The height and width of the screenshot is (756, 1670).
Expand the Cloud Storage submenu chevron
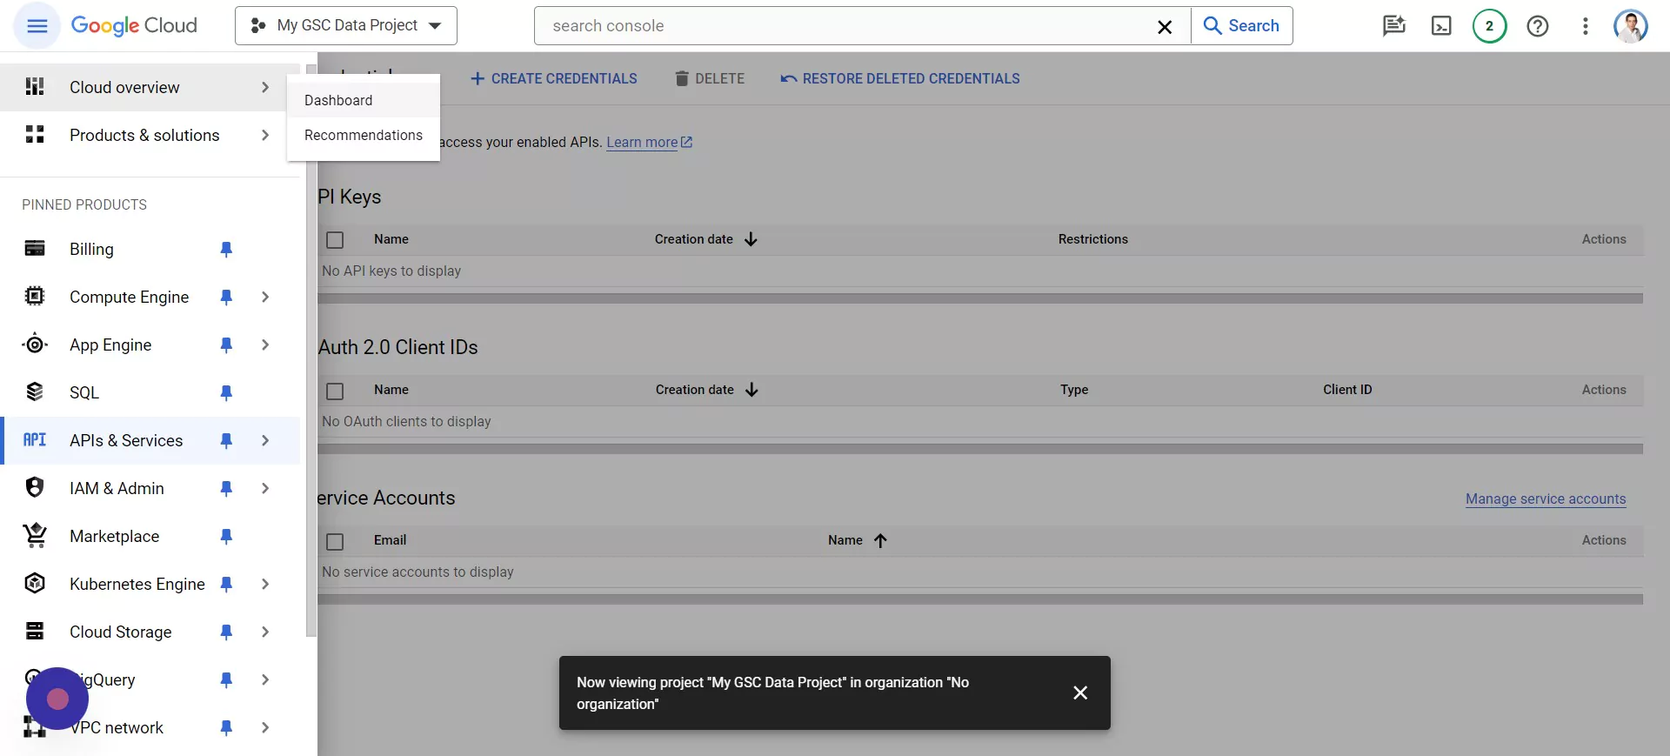[265, 632]
